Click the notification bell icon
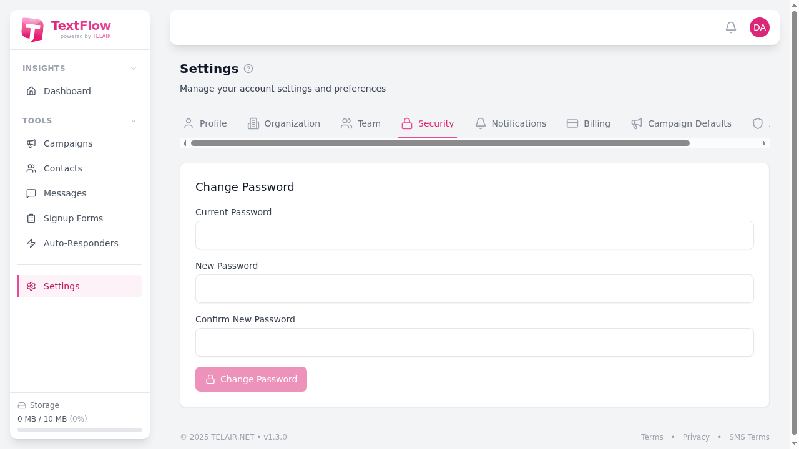Image resolution: width=799 pixels, height=449 pixels. (731, 27)
